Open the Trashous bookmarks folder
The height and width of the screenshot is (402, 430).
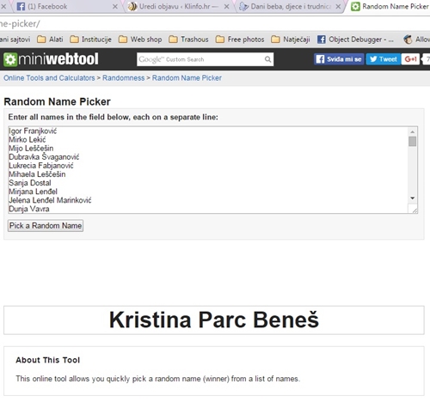click(188, 40)
